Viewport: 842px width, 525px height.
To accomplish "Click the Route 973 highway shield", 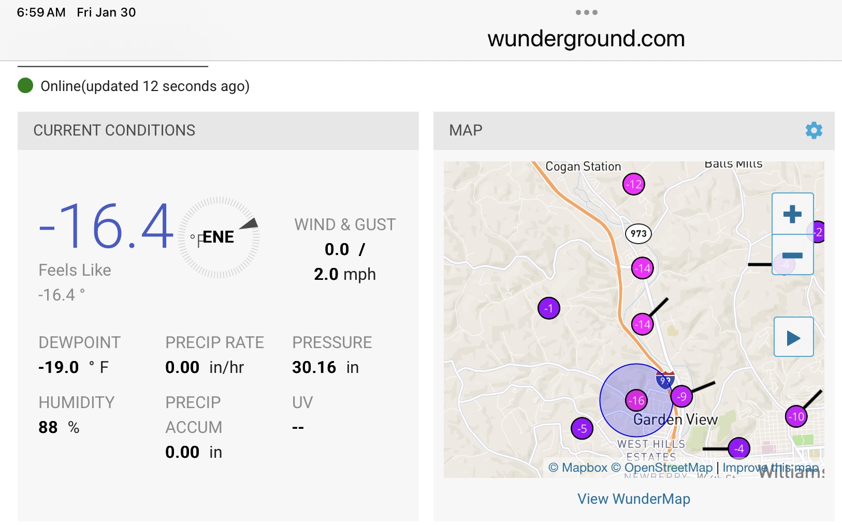I will pyautogui.click(x=638, y=233).
